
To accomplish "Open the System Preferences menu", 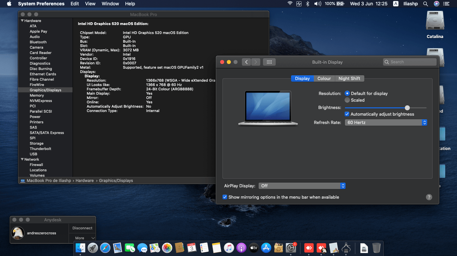I will pyautogui.click(x=41, y=4).
